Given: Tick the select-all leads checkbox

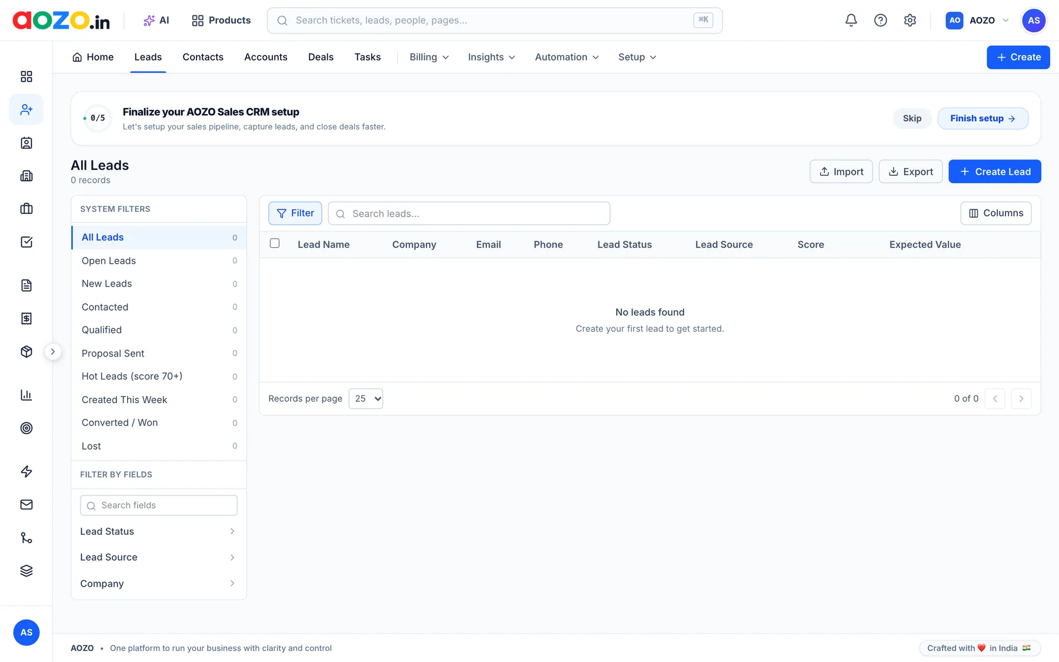Looking at the screenshot, I should pos(275,243).
